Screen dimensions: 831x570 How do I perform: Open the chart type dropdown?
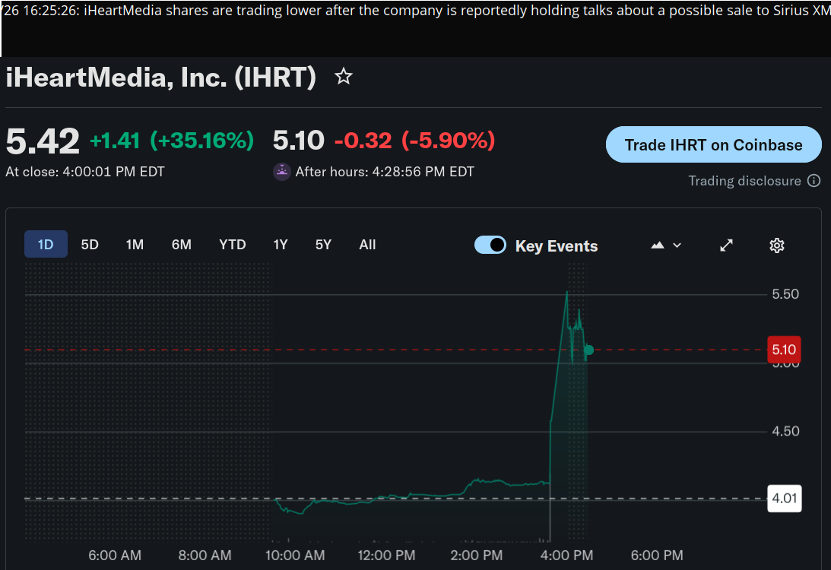point(666,245)
